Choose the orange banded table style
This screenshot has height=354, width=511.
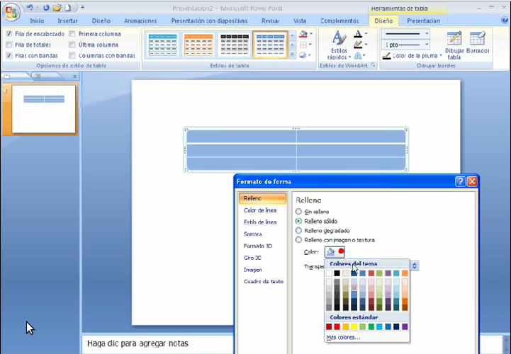198,45
